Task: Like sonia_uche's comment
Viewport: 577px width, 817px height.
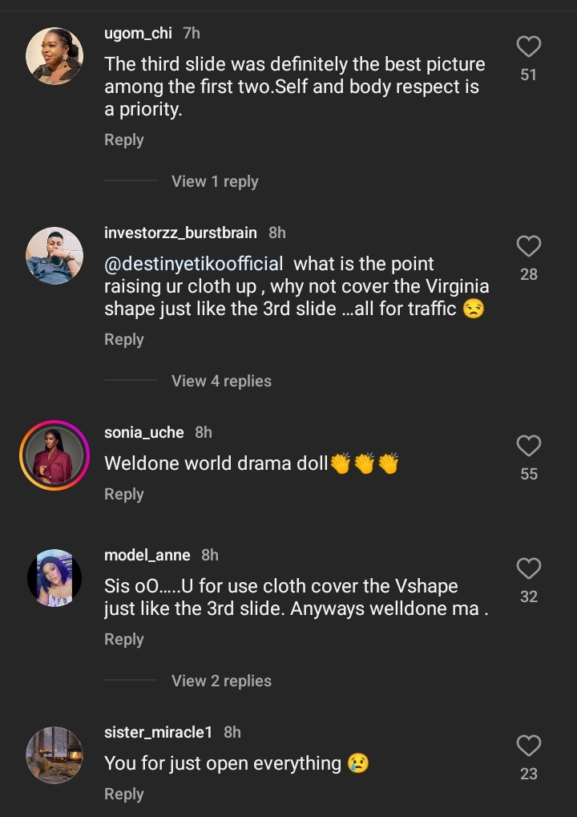Action: (x=528, y=446)
